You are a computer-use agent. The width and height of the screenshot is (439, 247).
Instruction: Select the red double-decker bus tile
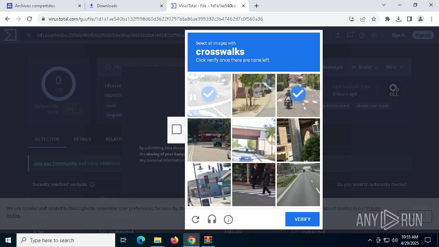coord(209,140)
